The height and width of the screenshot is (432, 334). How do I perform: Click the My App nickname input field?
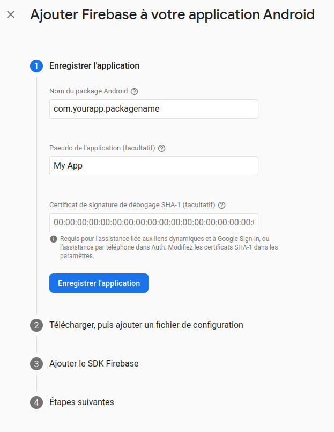click(x=153, y=166)
